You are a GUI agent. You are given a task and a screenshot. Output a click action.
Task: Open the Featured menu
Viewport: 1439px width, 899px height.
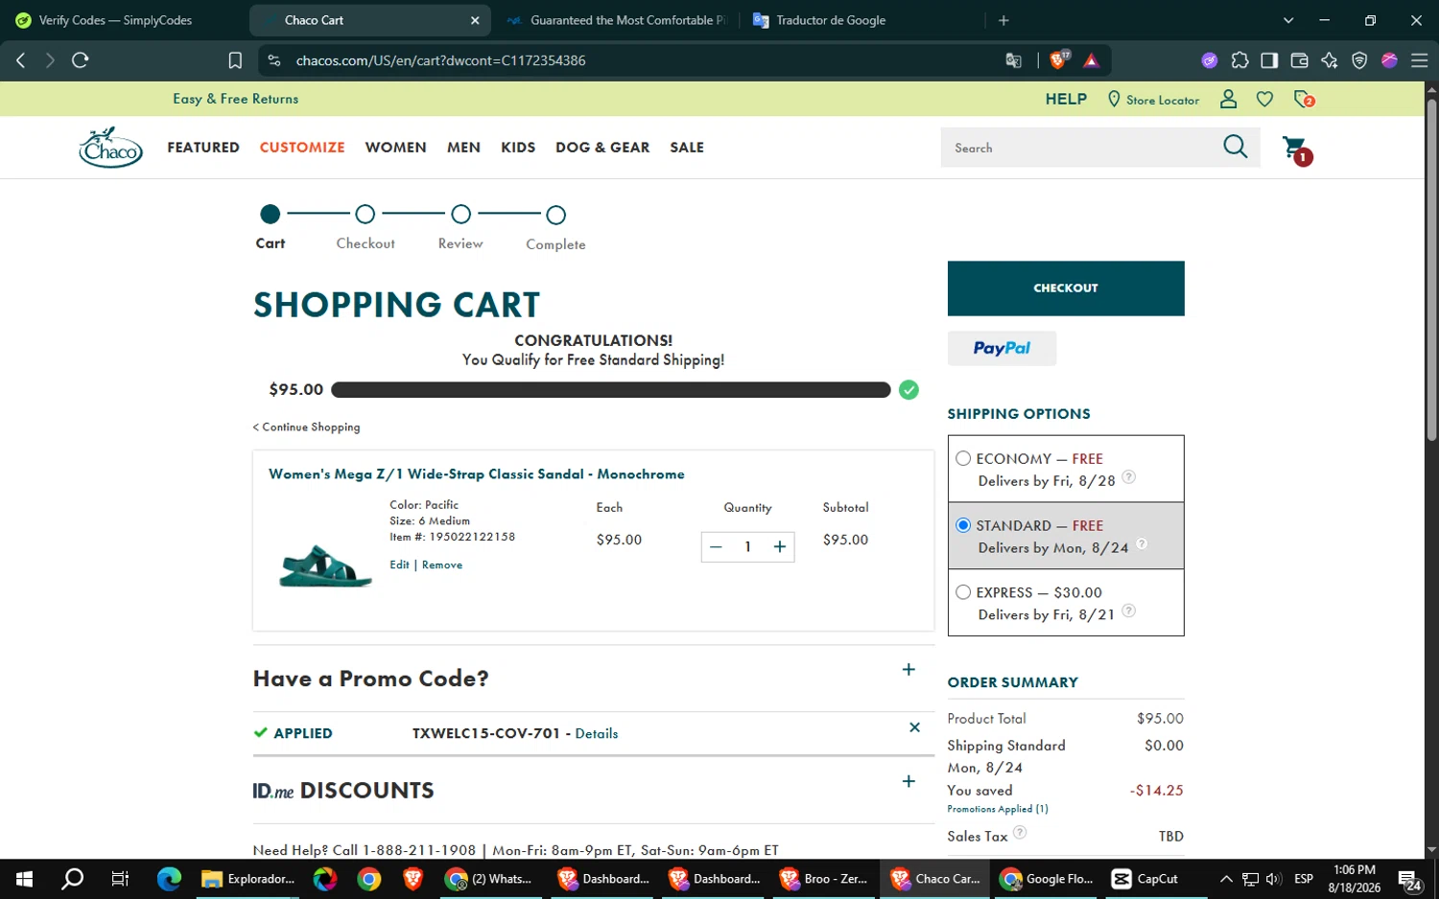click(203, 148)
